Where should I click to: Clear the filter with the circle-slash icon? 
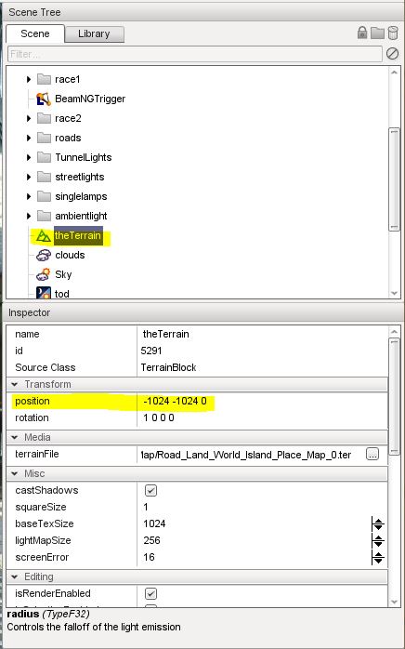(x=392, y=54)
